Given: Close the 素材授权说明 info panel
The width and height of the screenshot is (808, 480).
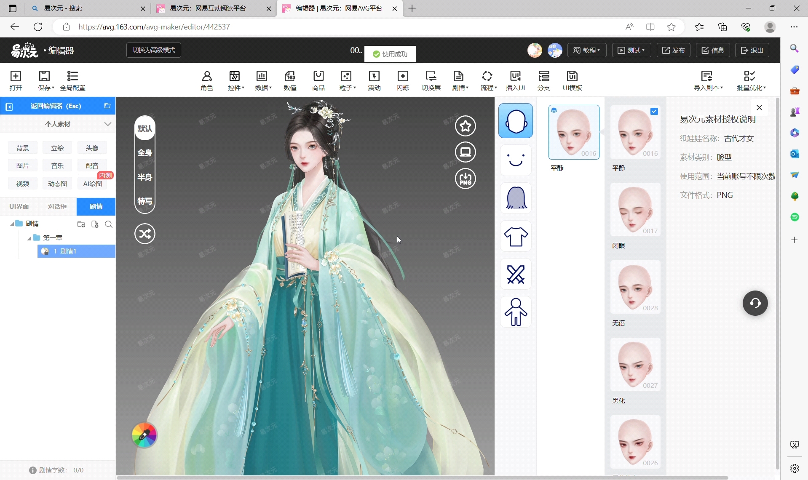Looking at the screenshot, I should [759, 108].
